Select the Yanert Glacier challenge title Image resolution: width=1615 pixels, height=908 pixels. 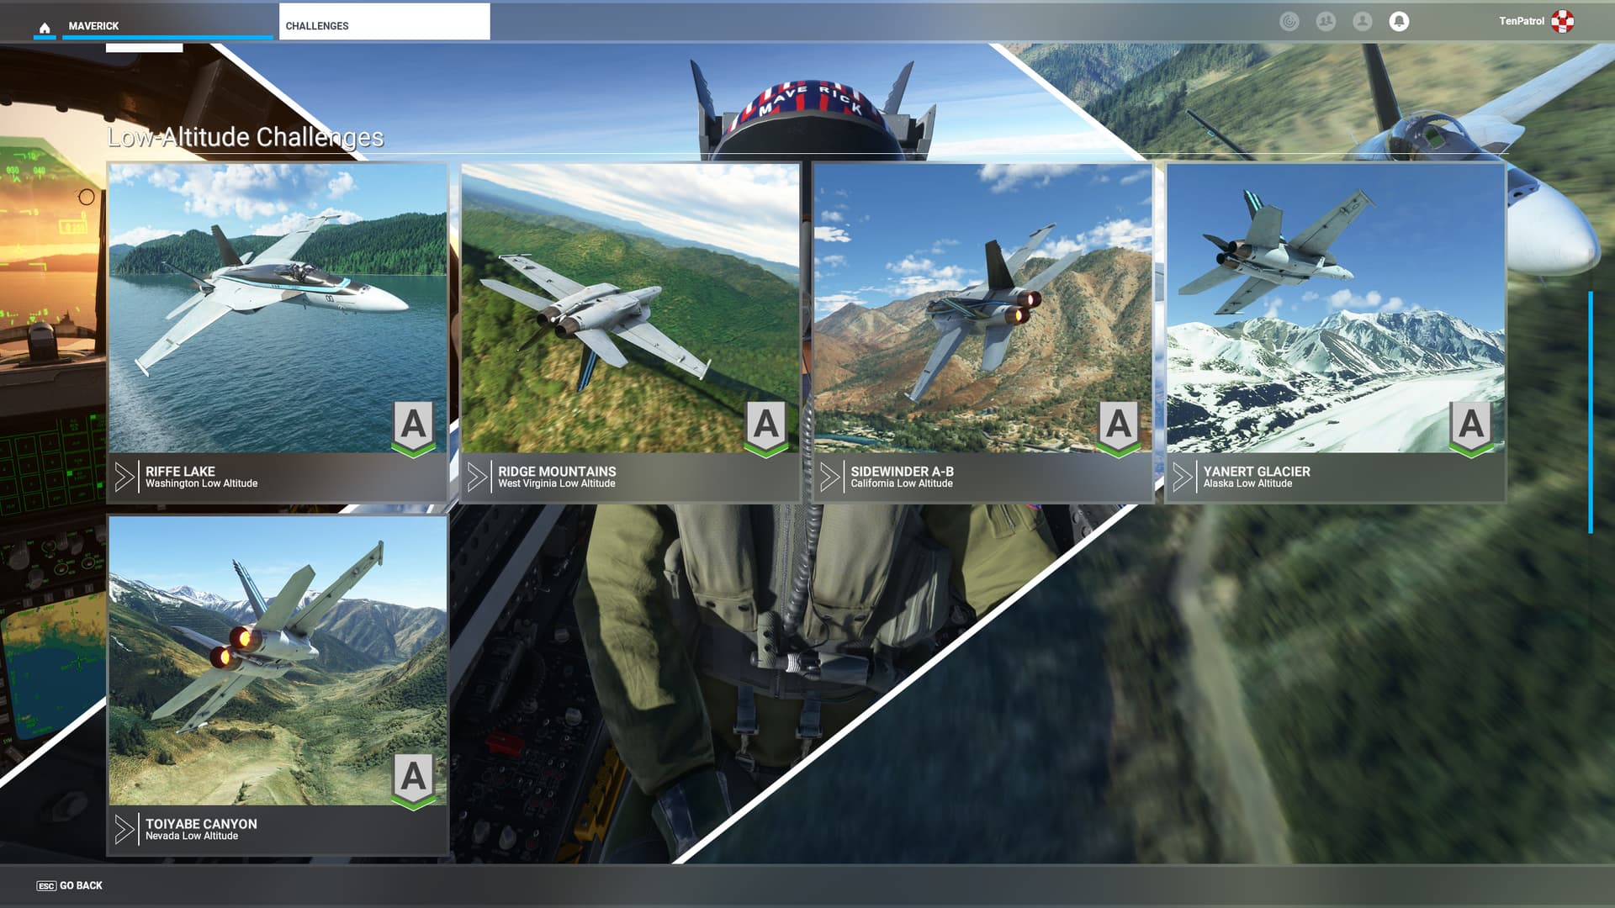tap(1257, 472)
